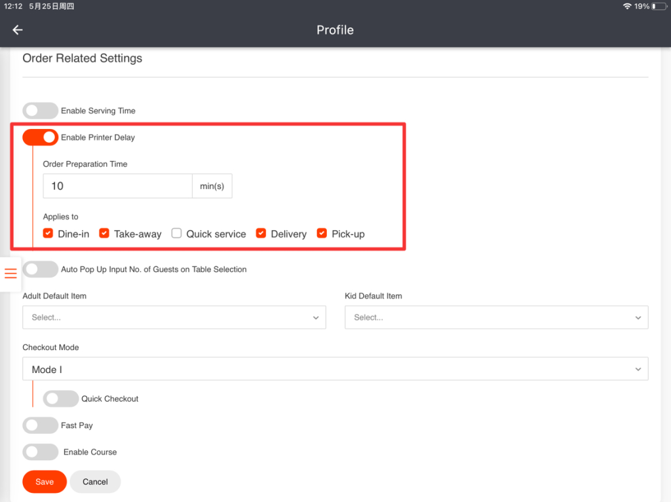
Task: Check the Quick service checkbox
Action: tap(176, 234)
